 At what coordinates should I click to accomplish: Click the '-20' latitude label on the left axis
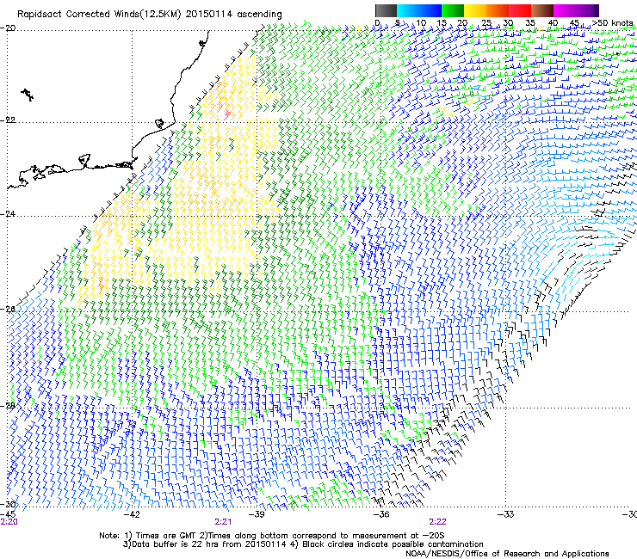(x=8, y=28)
